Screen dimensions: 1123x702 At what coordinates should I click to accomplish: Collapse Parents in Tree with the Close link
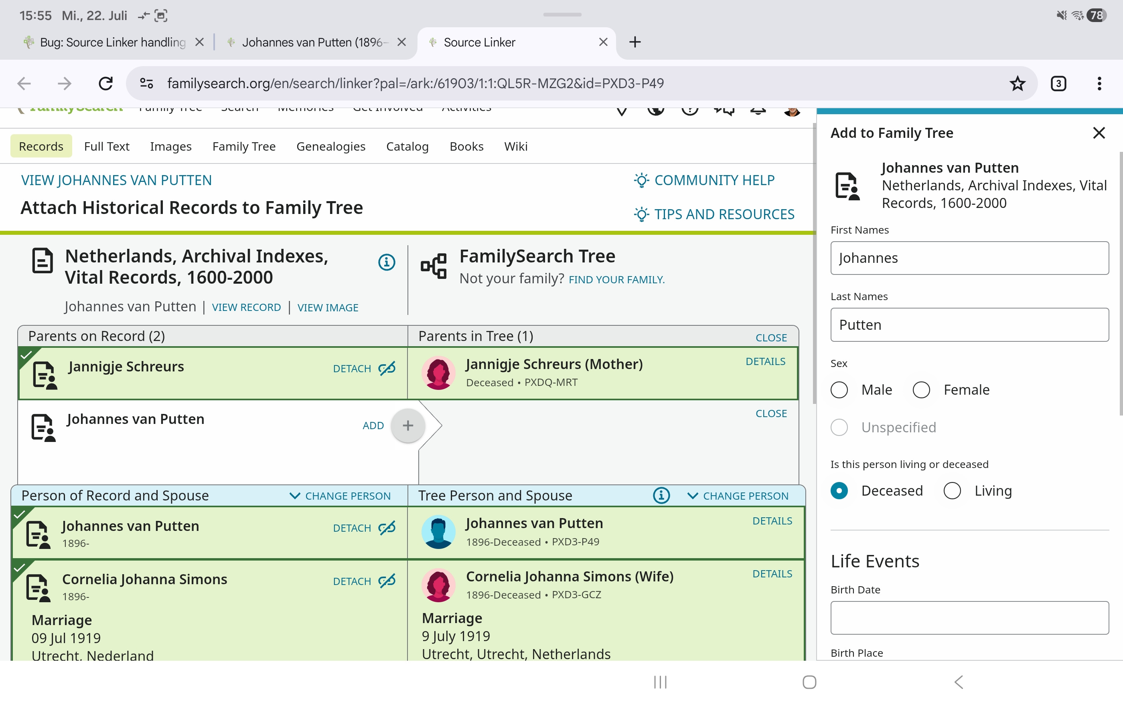(x=771, y=338)
